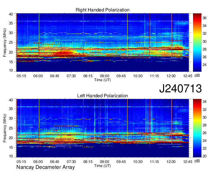Click the 'Nancay Decameter Array' caption
The height and width of the screenshot is (171, 210).
click(x=45, y=167)
